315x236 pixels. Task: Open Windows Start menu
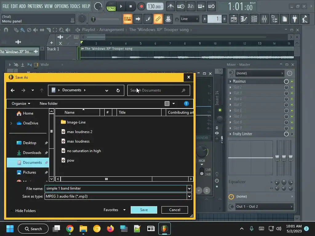click(x=10, y=229)
